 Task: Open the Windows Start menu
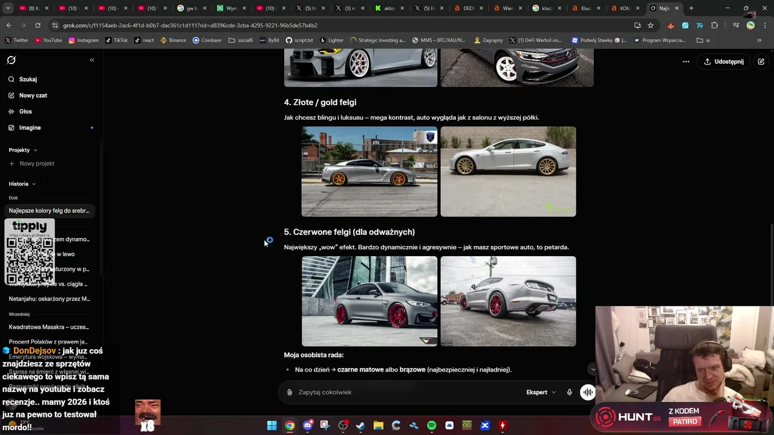coord(272,425)
